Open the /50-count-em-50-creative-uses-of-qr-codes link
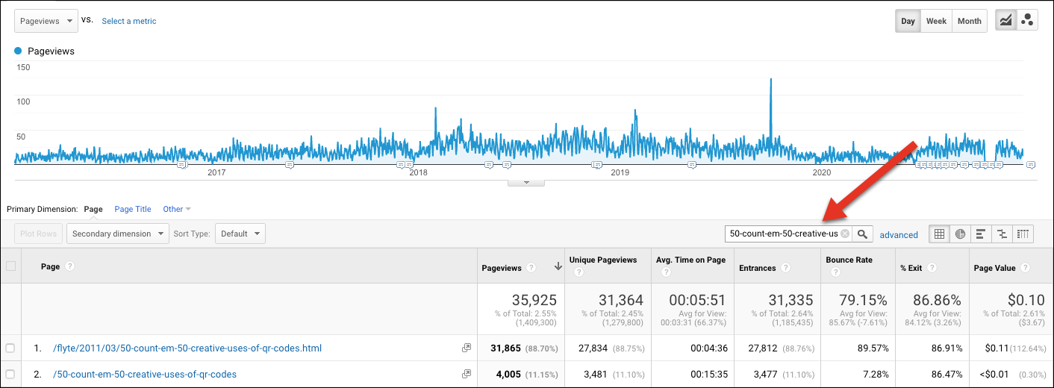This screenshot has width=1054, height=388. click(145, 374)
